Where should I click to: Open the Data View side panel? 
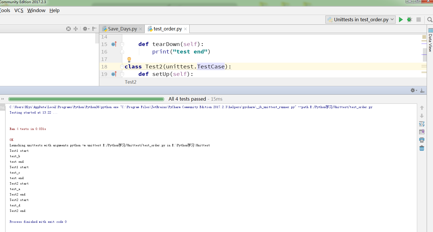(430, 40)
